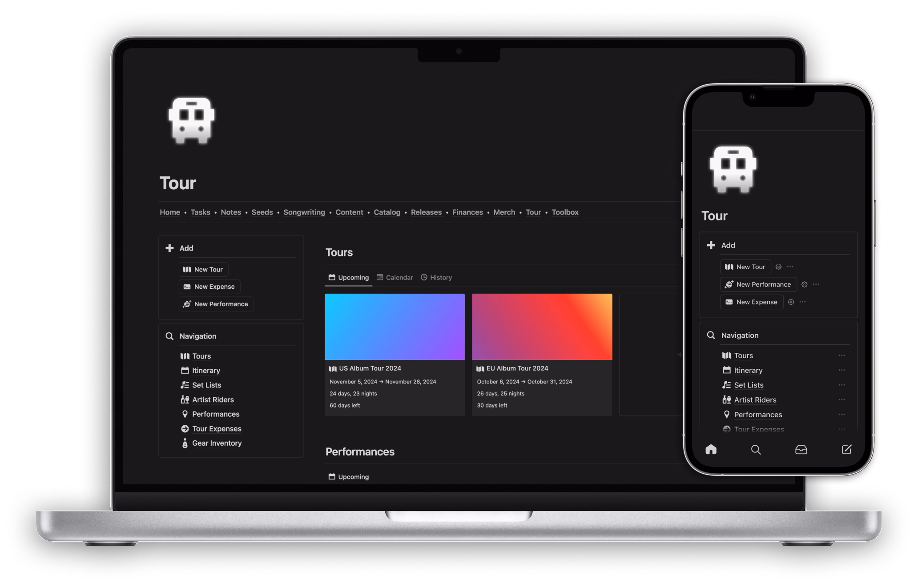Click the Merch link in the top navigation
This screenshot has height=583, width=918.
(504, 212)
